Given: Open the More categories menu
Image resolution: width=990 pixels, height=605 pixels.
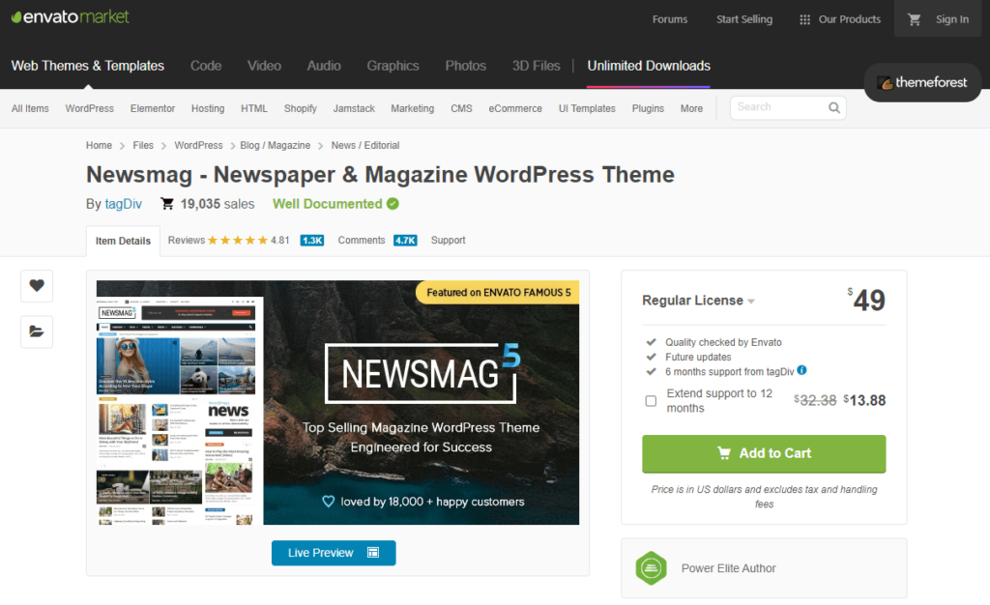Looking at the screenshot, I should pyautogui.click(x=691, y=108).
